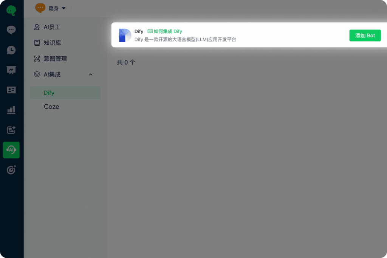Open the chat messages sidebar icon

tap(11, 30)
